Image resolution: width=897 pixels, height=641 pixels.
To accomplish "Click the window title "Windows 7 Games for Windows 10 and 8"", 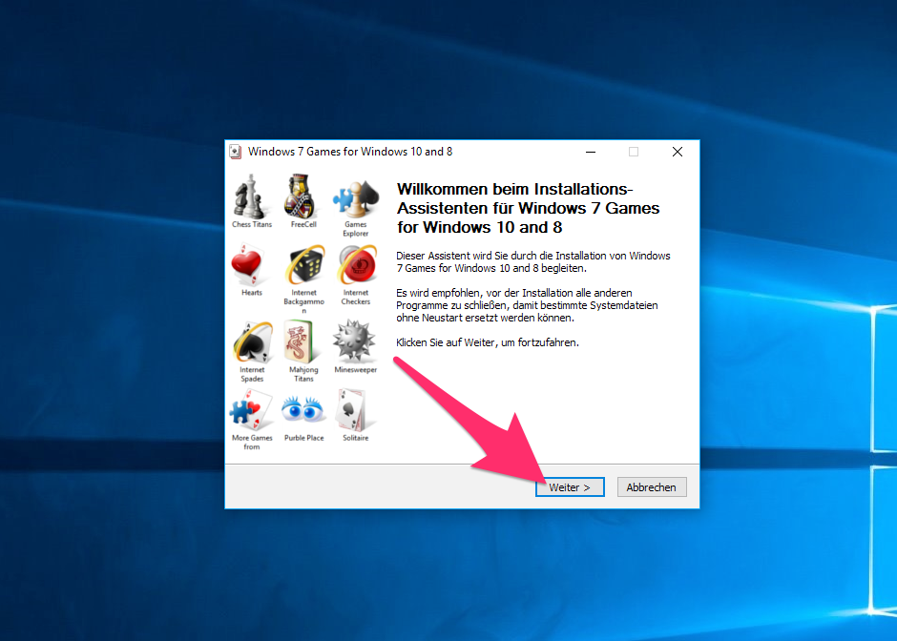I will [x=350, y=152].
